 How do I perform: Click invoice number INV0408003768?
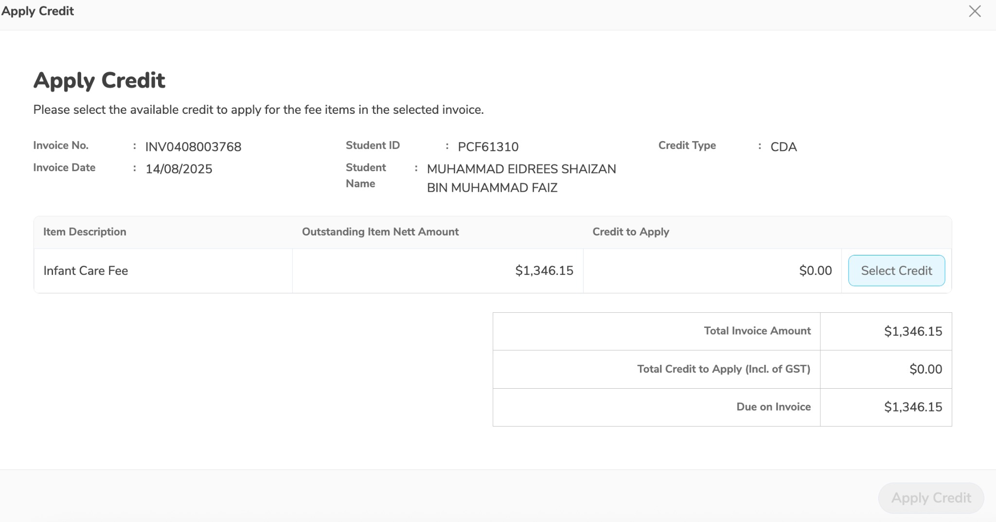pos(193,147)
